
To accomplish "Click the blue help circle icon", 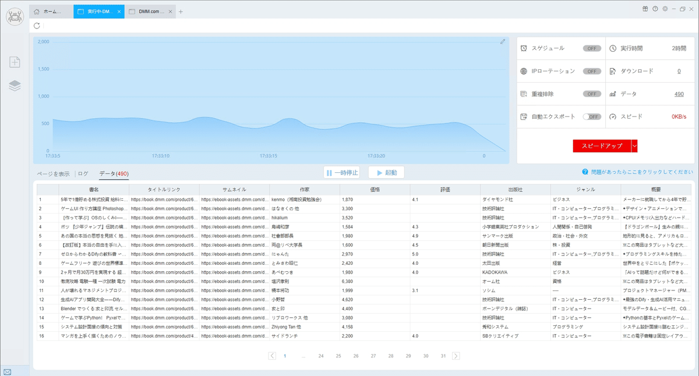I will pyautogui.click(x=585, y=172).
